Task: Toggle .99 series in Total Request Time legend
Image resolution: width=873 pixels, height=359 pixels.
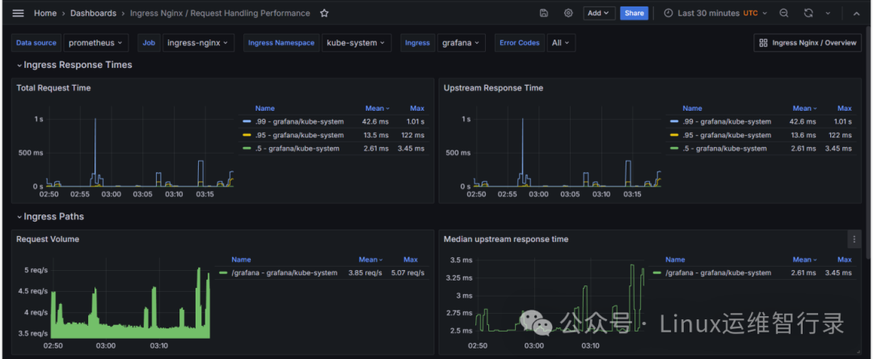Action: tap(300, 121)
